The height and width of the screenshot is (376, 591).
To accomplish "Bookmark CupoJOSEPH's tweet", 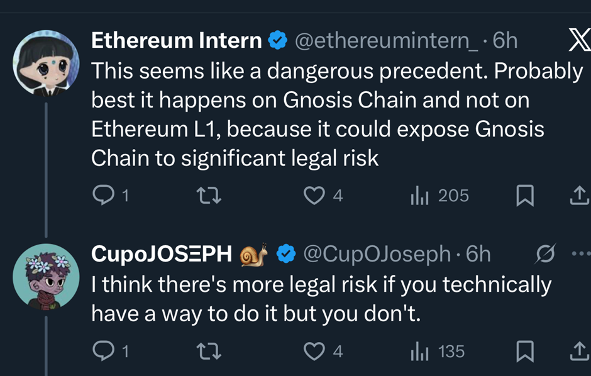I will tap(524, 351).
